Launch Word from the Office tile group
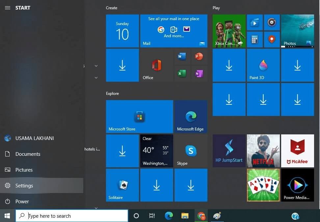The height and width of the screenshot is (222, 320). [182, 57]
